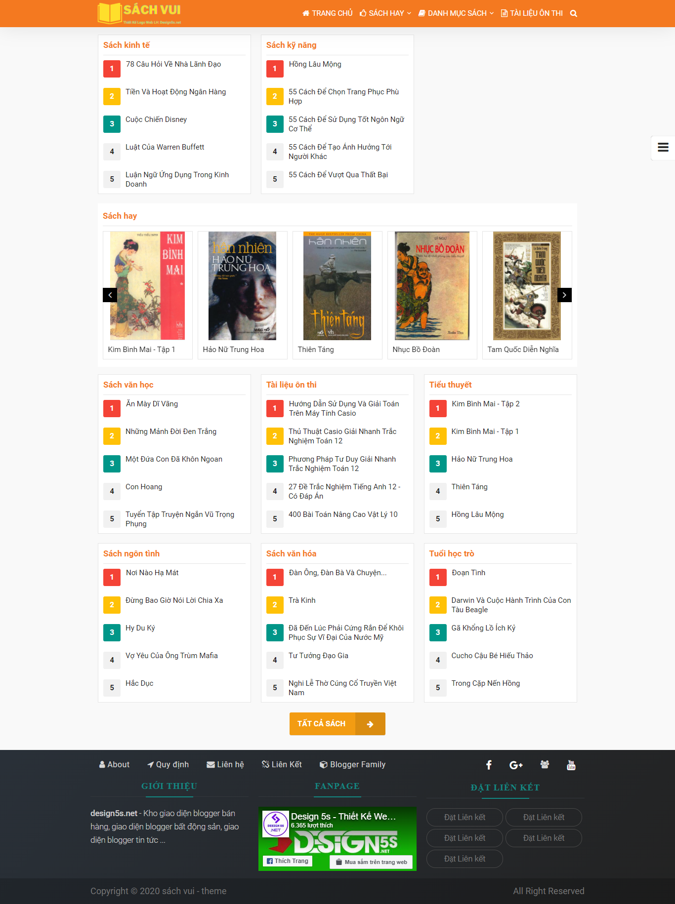The image size is (675, 904).
Task: Open Tài liệu ôn thi menu item
Action: 532,13
